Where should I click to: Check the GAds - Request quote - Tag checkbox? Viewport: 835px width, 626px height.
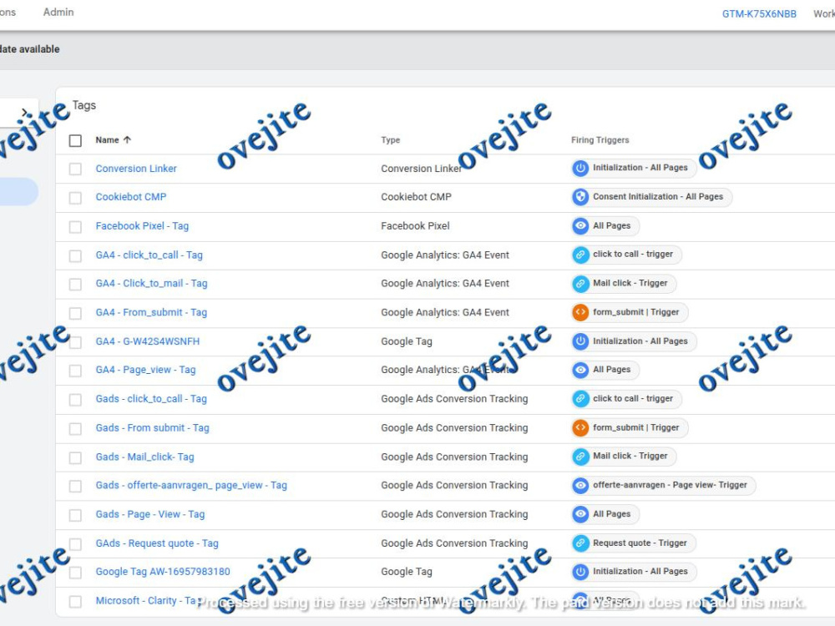pyautogui.click(x=76, y=544)
